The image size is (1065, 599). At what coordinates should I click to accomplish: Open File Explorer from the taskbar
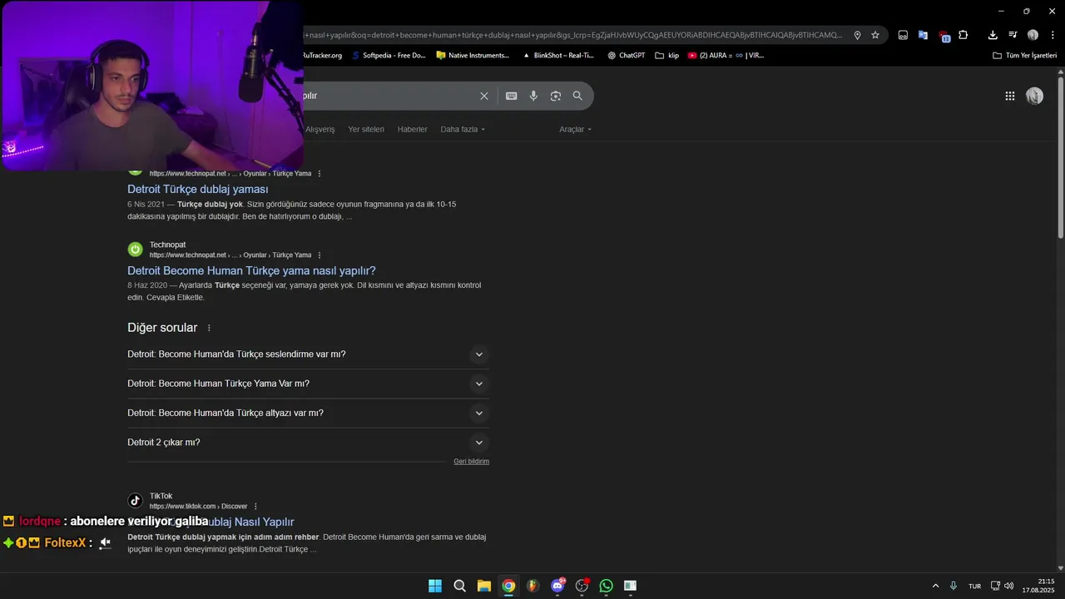(483, 586)
